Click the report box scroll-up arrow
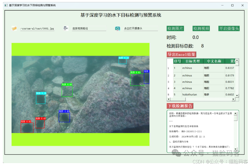Image resolution: width=250 pixels, height=166 pixels. 236,113
